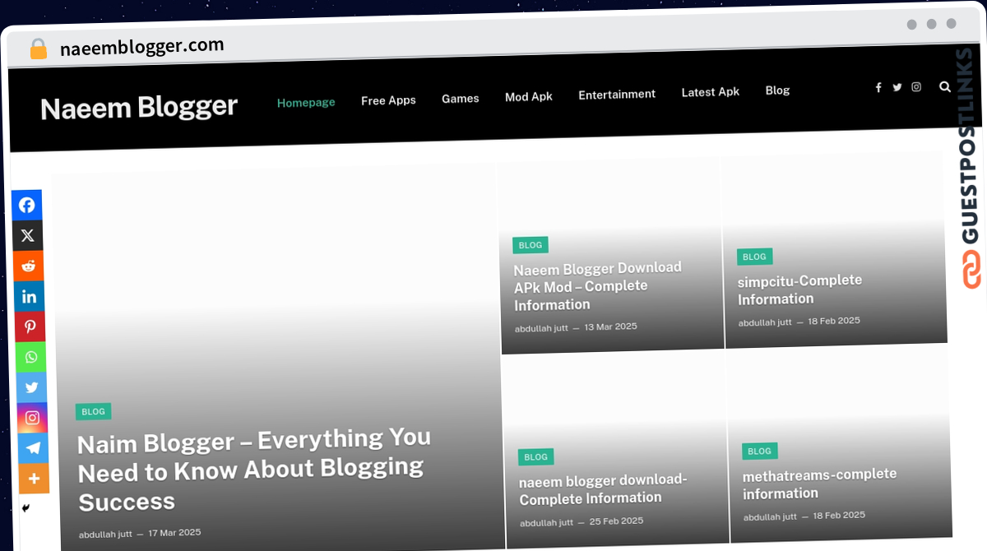This screenshot has width=987, height=551.
Task: Open More sharing options plus icon
Action: pyautogui.click(x=35, y=479)
